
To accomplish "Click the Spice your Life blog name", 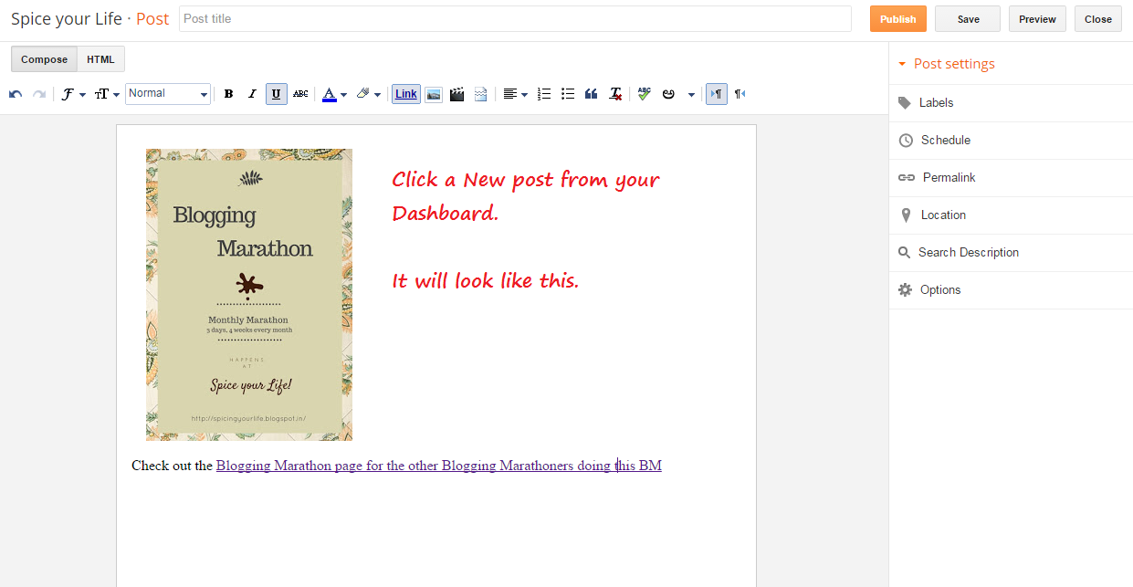I will tap(67, 19).
